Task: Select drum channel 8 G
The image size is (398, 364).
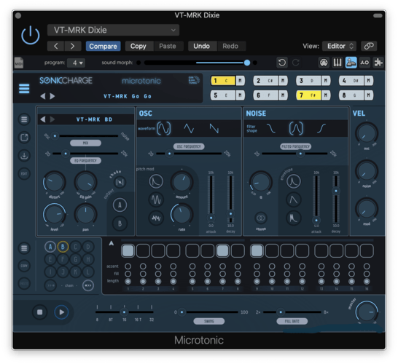Action: [352, 95]
